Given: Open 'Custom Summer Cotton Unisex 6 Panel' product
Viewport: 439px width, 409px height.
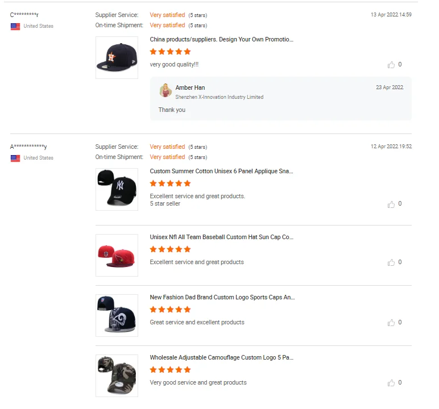Looking at the screenshot, I should click(x=222, y=171).
